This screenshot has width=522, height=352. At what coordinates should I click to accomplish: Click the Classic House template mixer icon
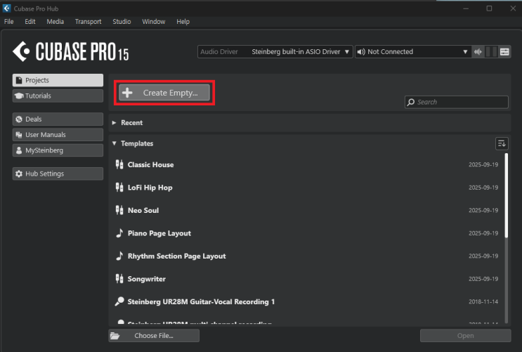click(x=119, y=164)
